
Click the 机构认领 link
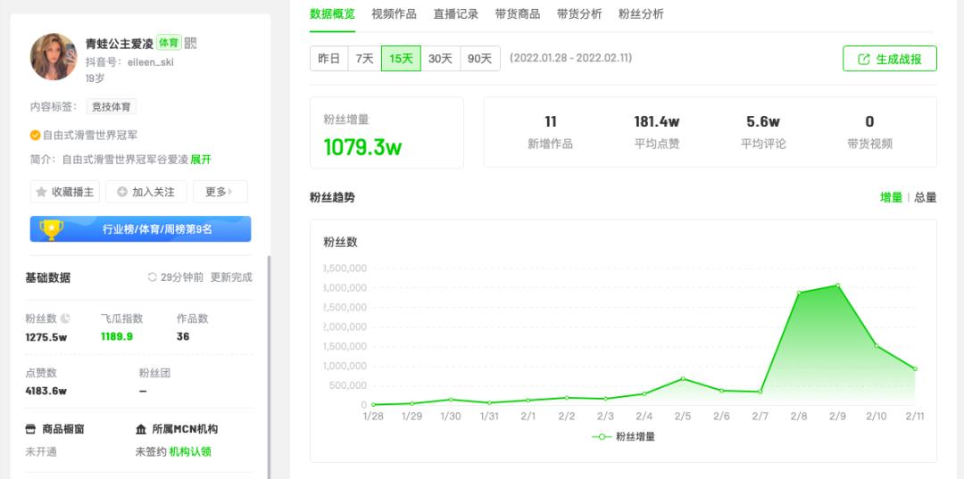[x=190, y=452]
